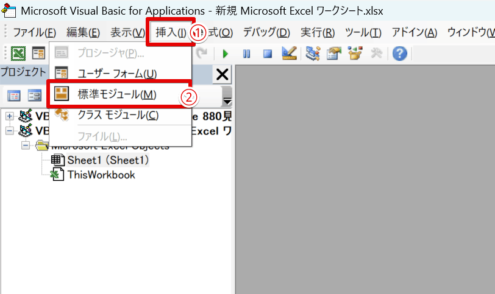This screenshot has height=294, width=495.
Task: Select クラス モジュール(C) menu item
Action: point(118,115)
